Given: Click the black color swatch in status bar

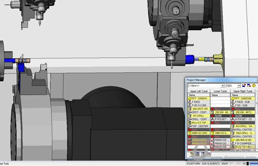Looking at the screenshot, I should click(x=248, y=163).
